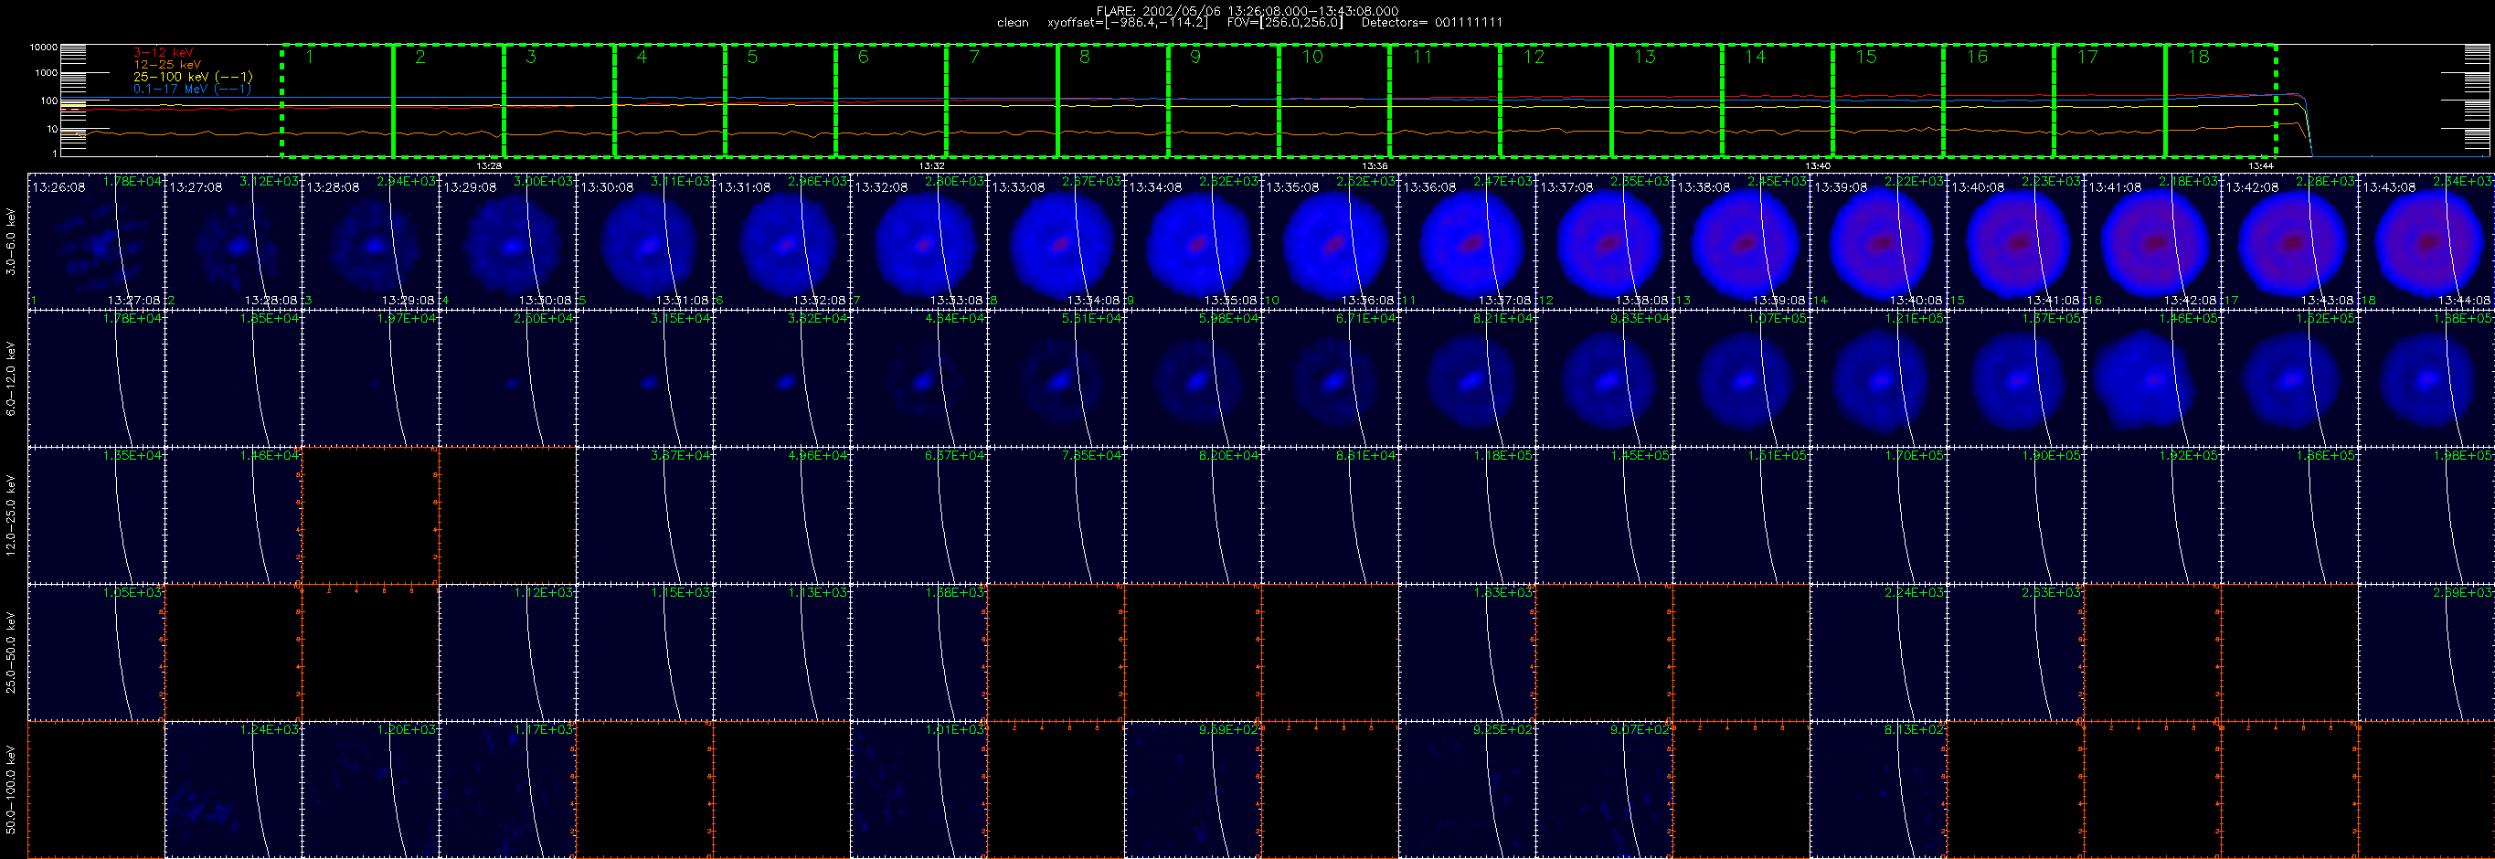The image size is (2495, 859).
Task: Select interval box 9 in the light curve
Action: [x=1224, y=100]
